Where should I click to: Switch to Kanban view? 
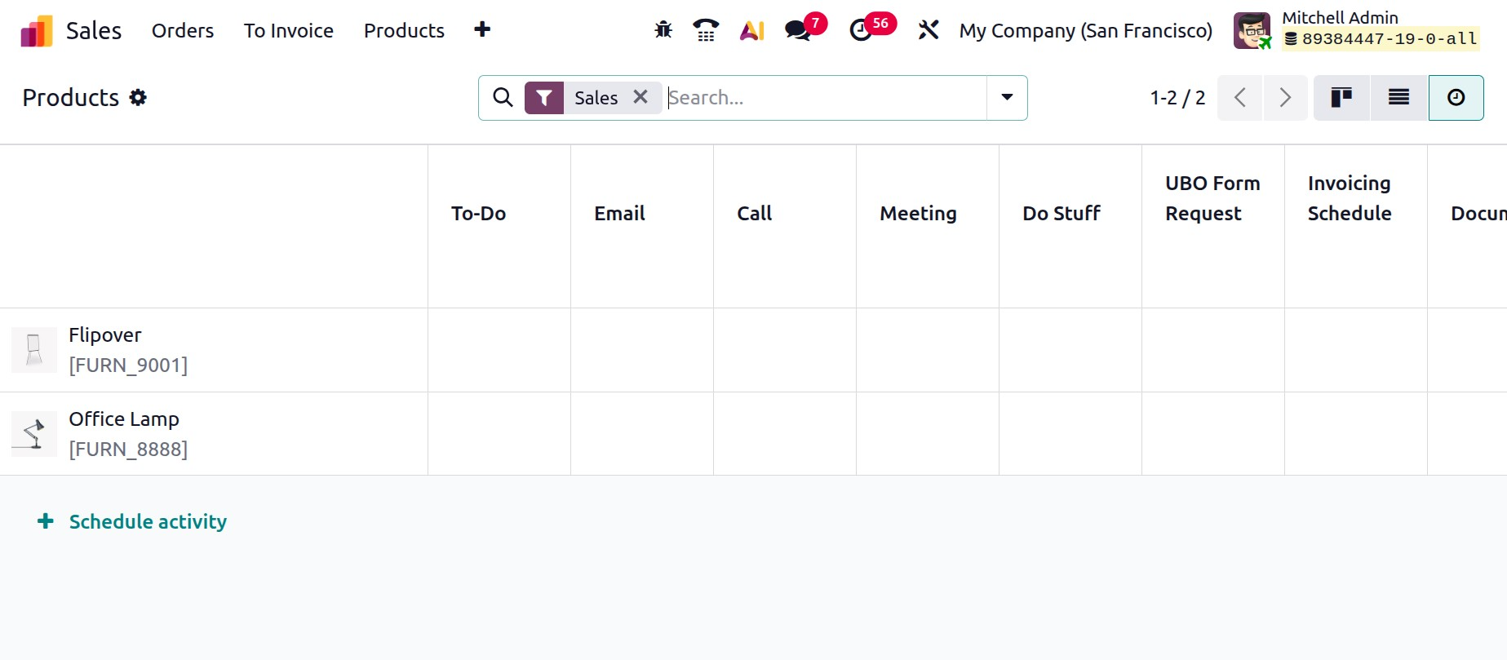[1341, 98]
